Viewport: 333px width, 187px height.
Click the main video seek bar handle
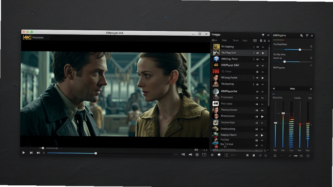(x=96, y=153)
